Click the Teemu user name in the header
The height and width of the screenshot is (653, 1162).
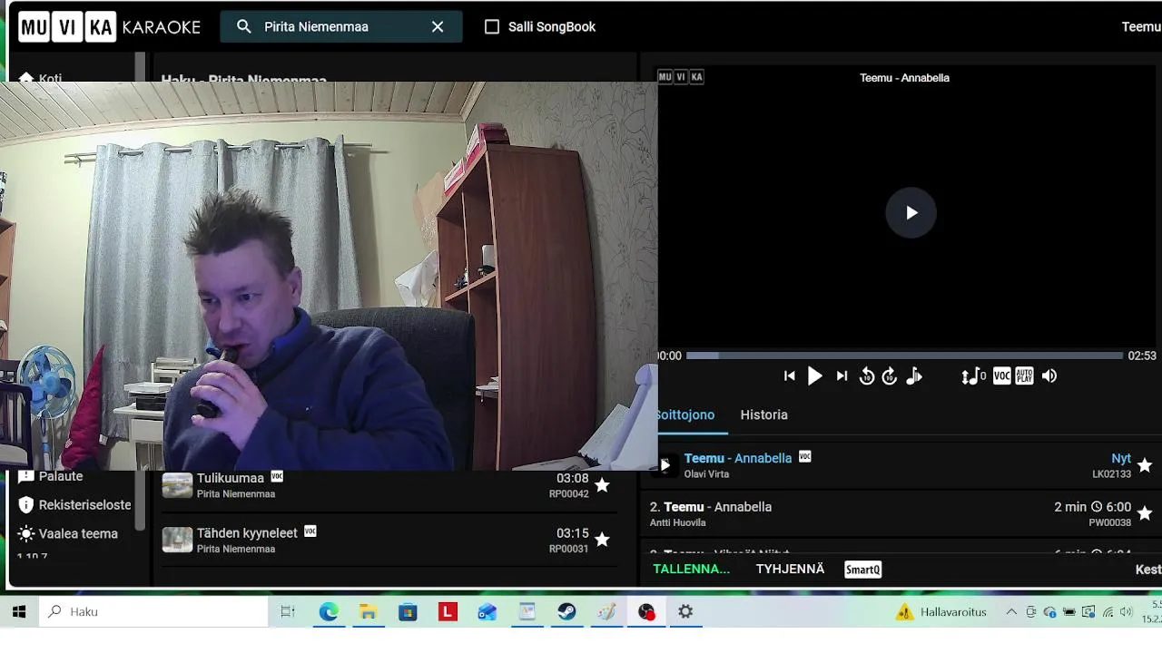pyautogui.click(x=1141, y=27)
